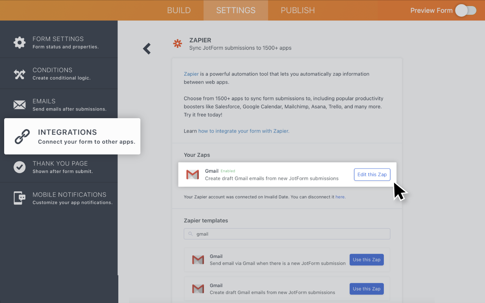Open the Emails envelope icon
This screenshot has height=303, width=485.
pyautogui.click(x=20, y=105)
